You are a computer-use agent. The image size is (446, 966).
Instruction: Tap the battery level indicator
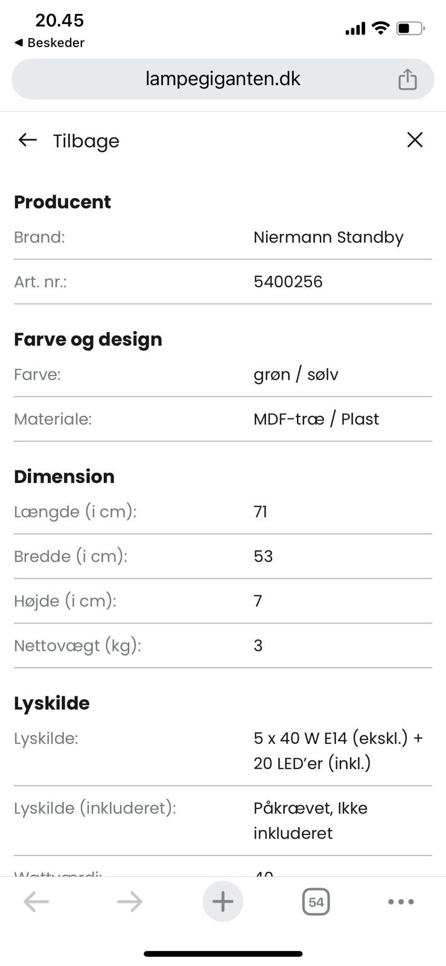tap(409, 27)
